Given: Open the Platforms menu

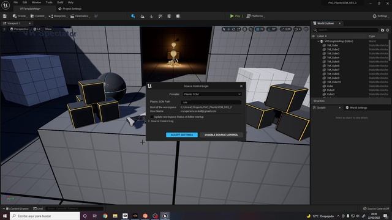Looking at the screenshot, I should pyautogui.click(x=255, y=16).
